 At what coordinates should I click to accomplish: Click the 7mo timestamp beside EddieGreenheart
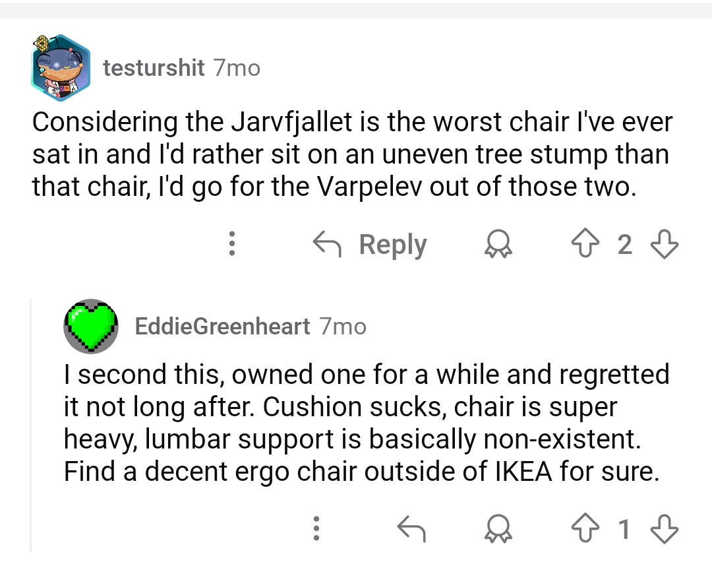pos(342,326)
